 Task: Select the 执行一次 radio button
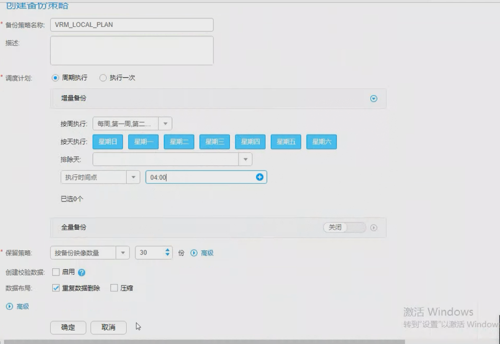103,78
